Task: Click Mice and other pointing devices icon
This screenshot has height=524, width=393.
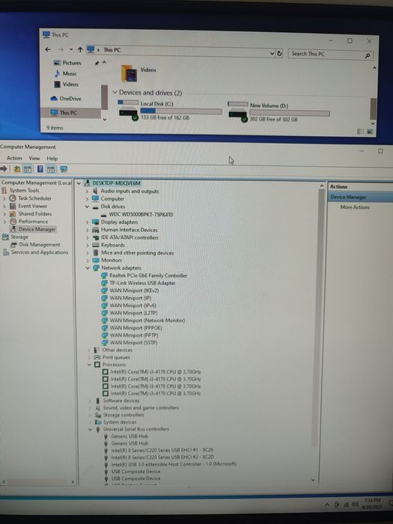Action: pyautogui.click(x=96, y=253)
